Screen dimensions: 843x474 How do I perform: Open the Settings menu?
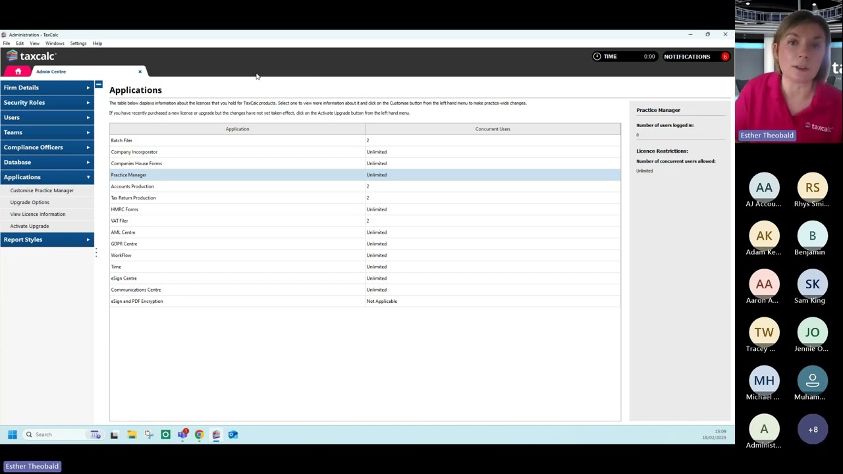78,43
